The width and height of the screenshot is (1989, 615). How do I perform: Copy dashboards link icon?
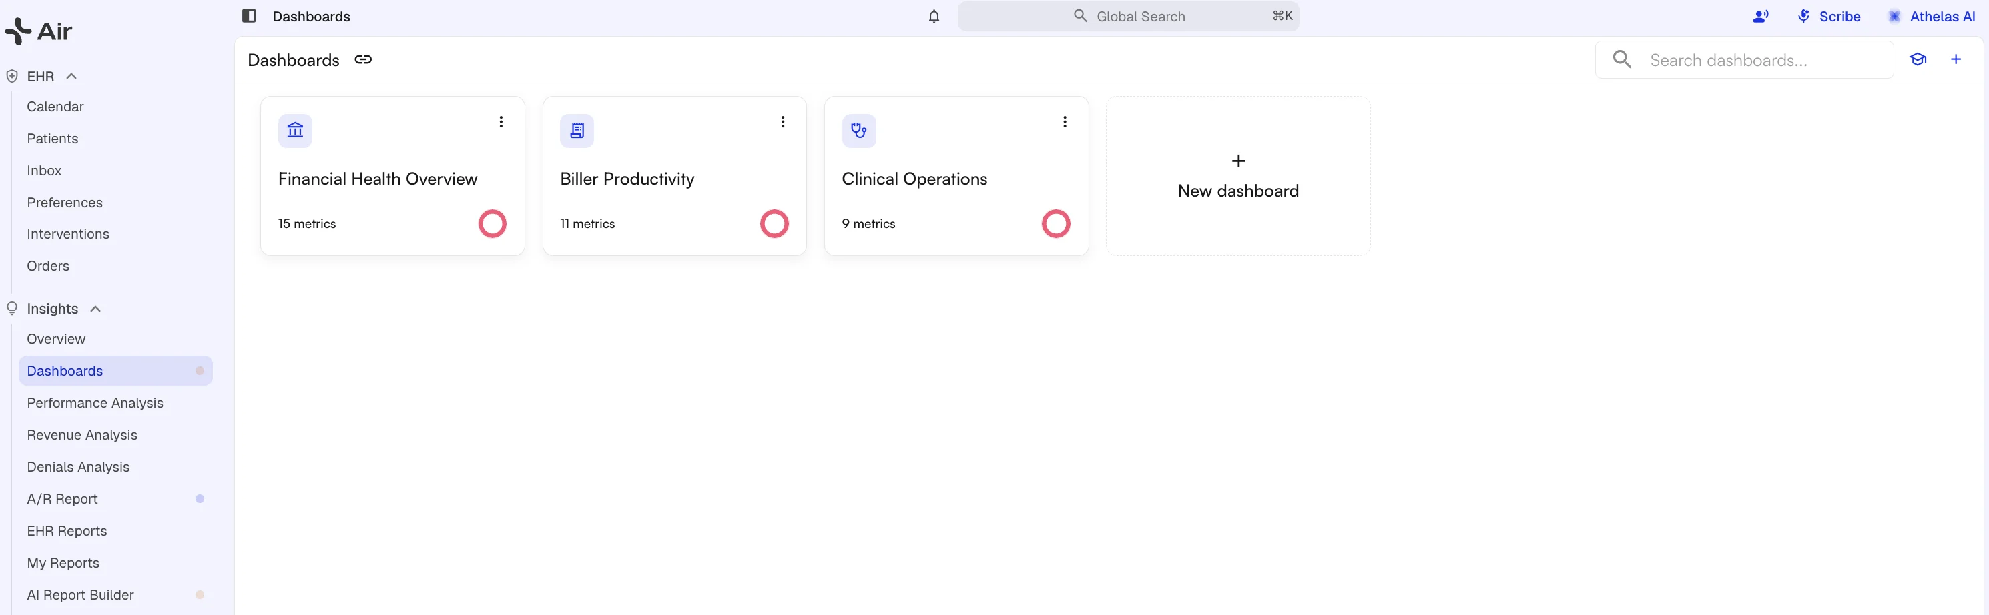[x=363, y=59]
